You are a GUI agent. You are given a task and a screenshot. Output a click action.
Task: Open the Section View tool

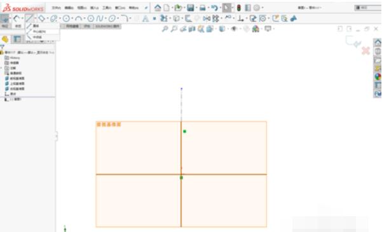pos(192,29)
